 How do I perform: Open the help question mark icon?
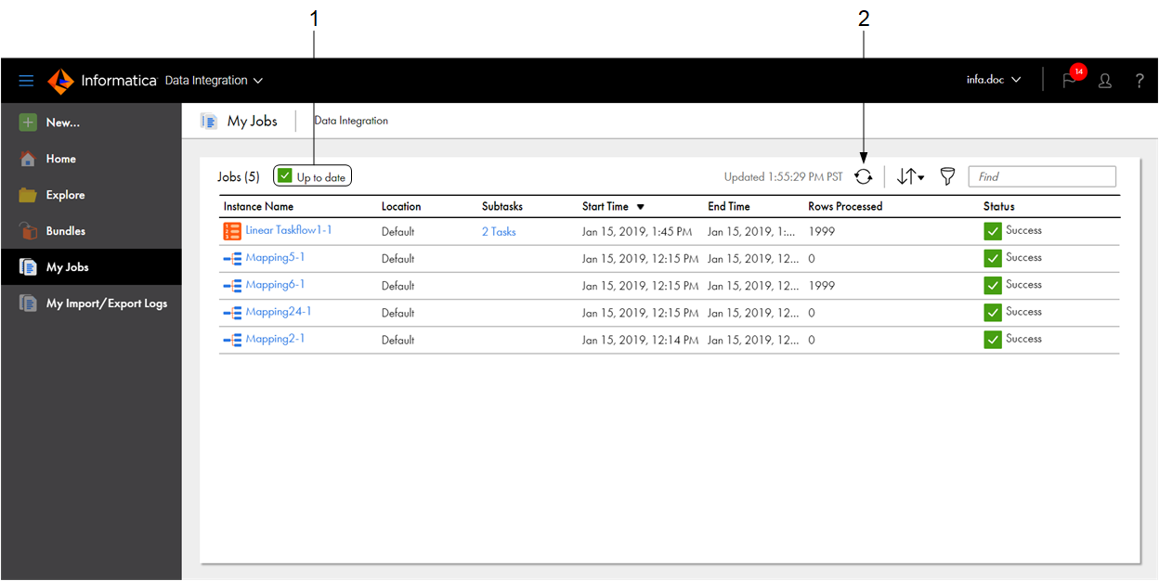pos(1139,81)
